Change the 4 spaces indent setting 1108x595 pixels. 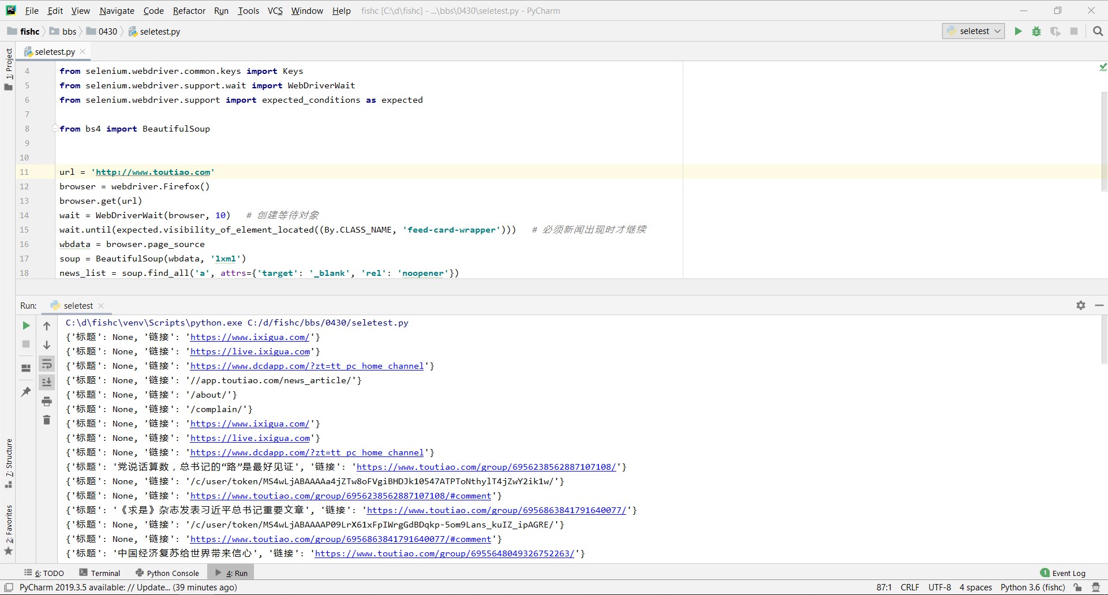976,587
